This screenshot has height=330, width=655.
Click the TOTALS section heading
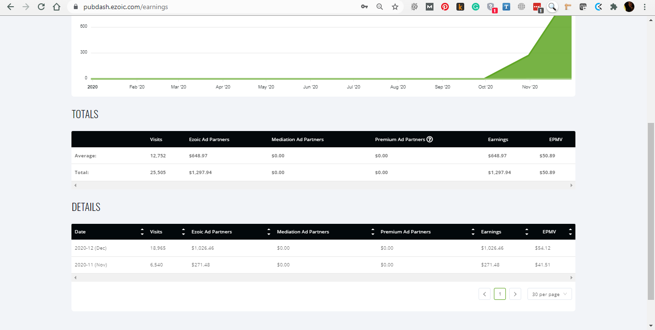tap(85, 114)
